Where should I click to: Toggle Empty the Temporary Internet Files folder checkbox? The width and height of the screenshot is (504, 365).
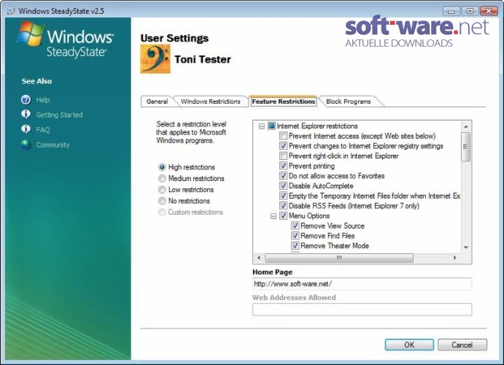point(283,196)
